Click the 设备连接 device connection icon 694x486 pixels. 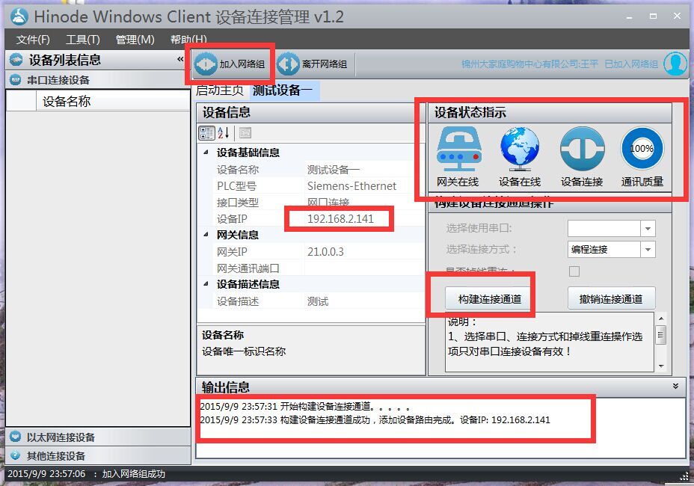[582, 149]
